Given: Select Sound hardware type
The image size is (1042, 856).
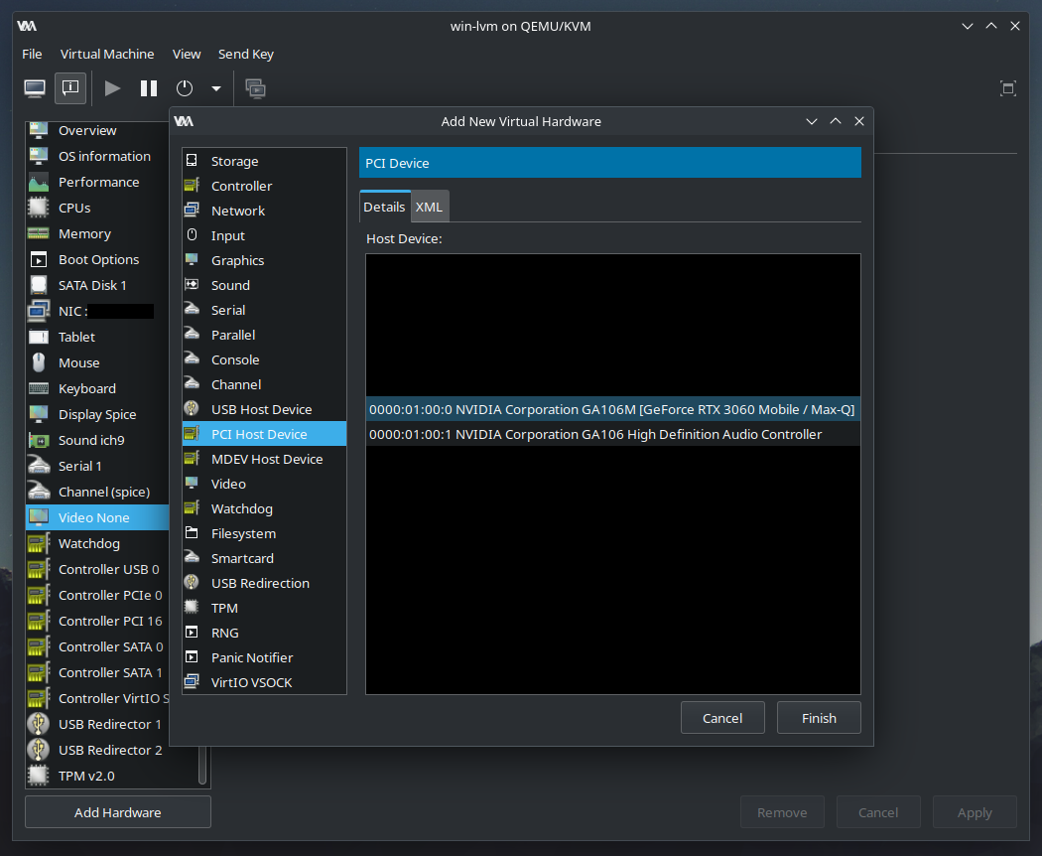Looking at the screenshot, I should [265, 285].
